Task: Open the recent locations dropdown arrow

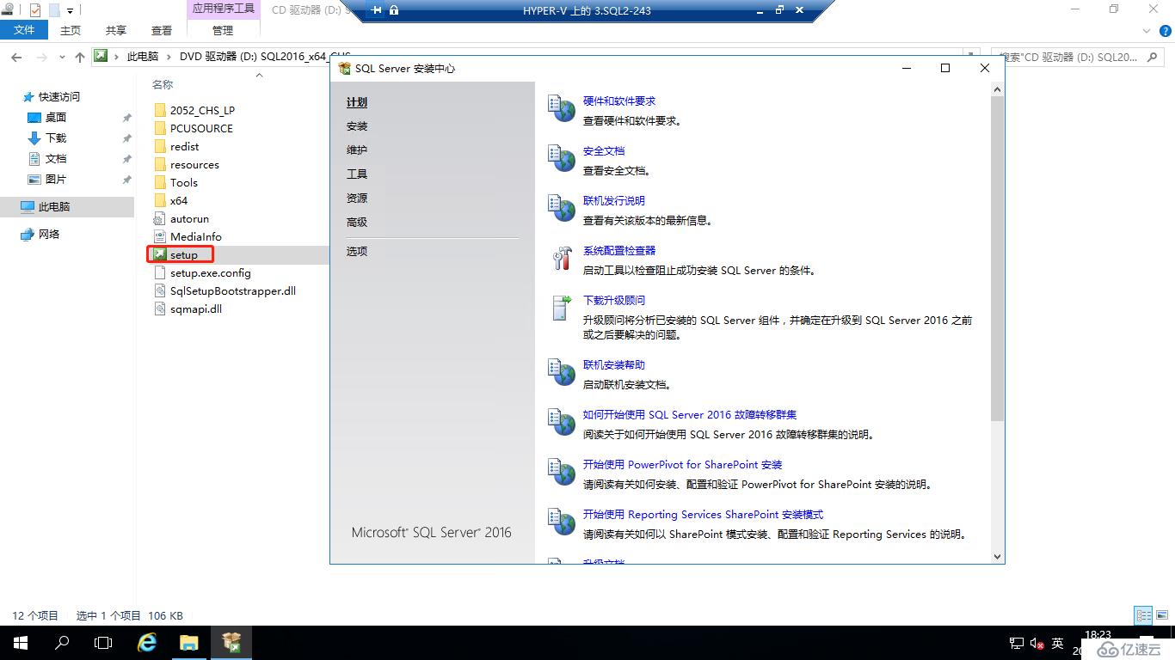Action: (x=61, y=57)
